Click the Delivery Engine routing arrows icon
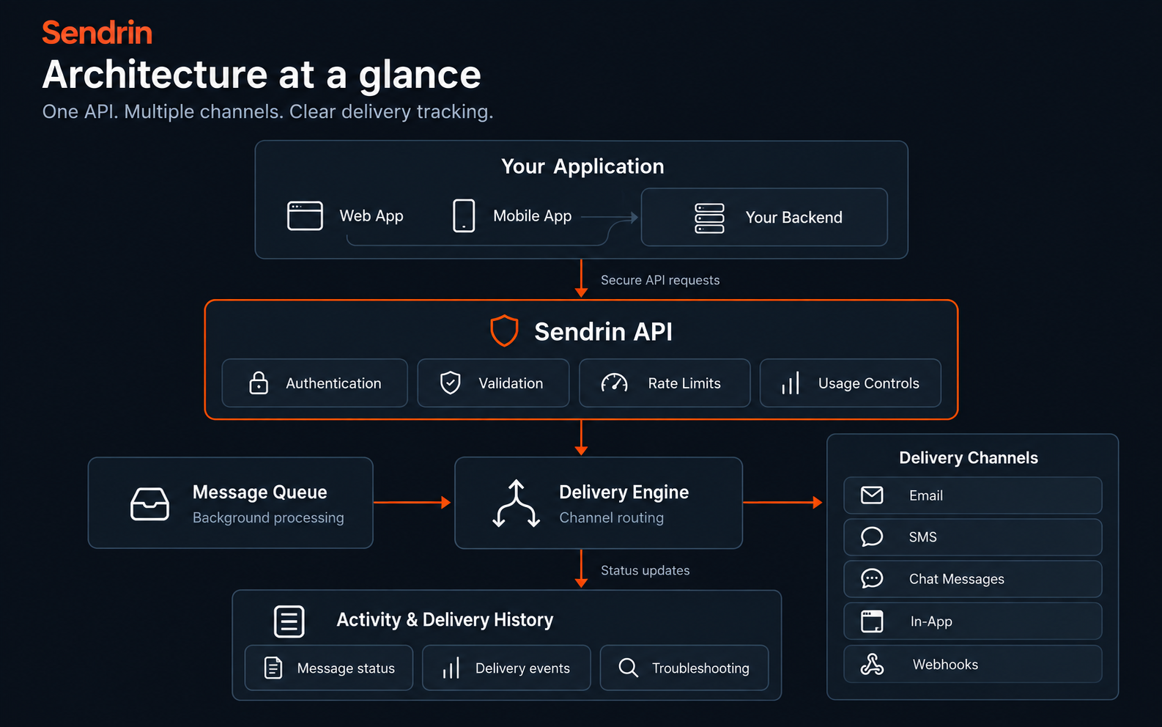The width and height of the screenshot is (1162, 727). click(516, 503)
